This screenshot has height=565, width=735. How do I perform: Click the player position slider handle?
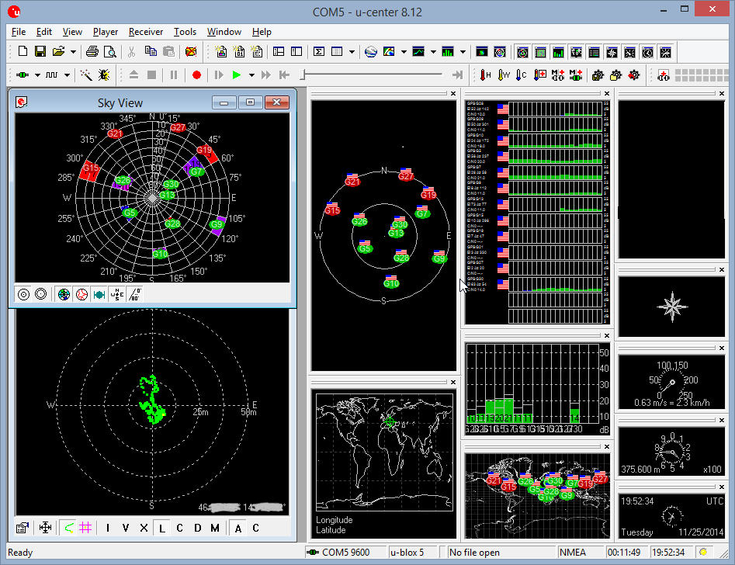pyautogui.click(x=303, y=75)
